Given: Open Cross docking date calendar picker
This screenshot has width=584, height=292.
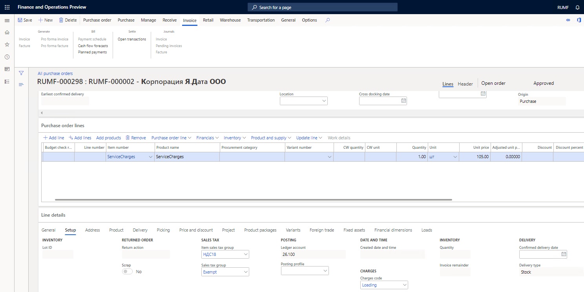Looking at the screenshot, I should coord(403,101).
